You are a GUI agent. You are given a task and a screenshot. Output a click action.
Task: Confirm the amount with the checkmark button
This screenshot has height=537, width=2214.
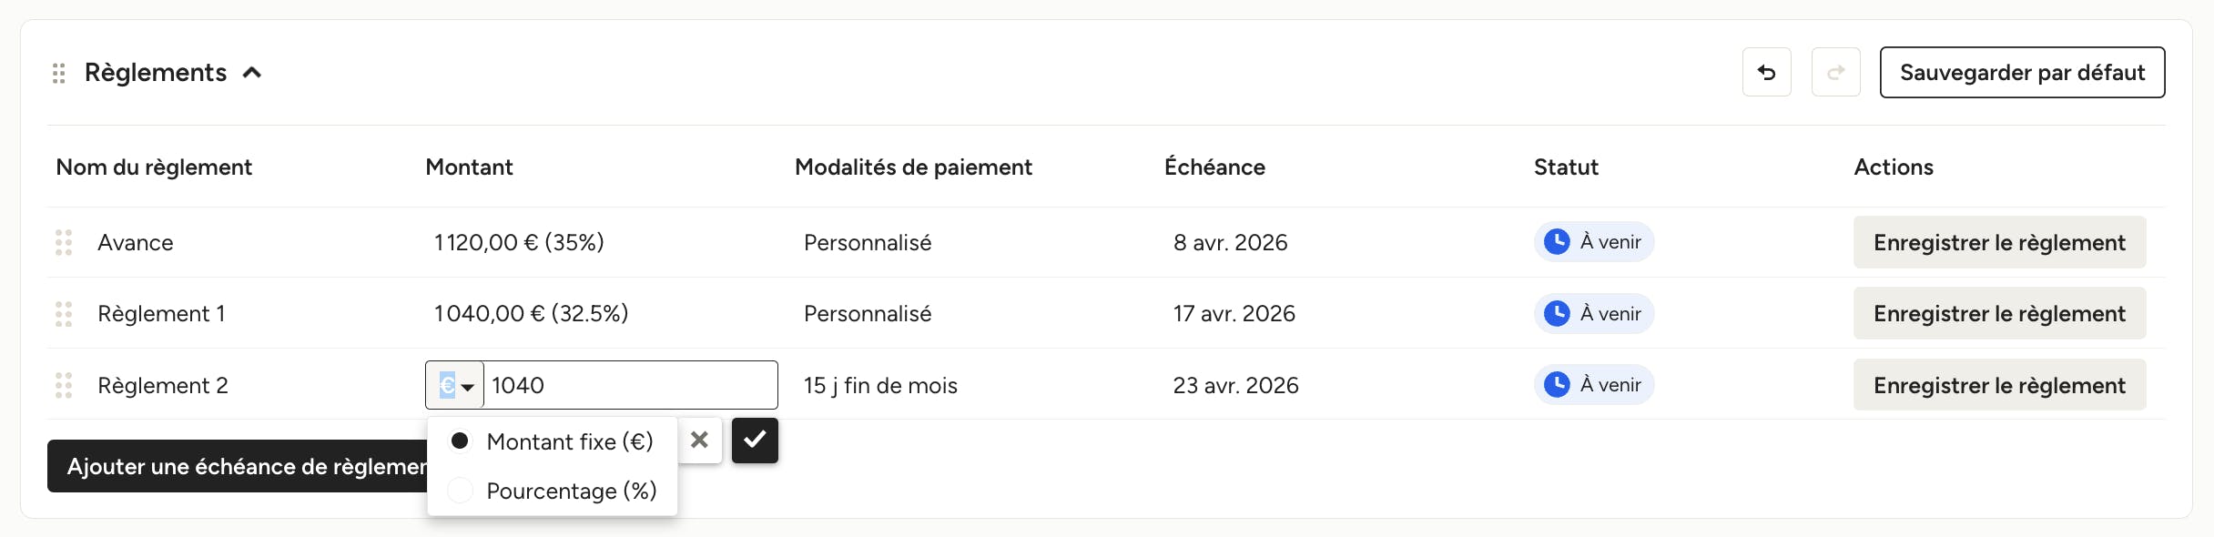755,441
